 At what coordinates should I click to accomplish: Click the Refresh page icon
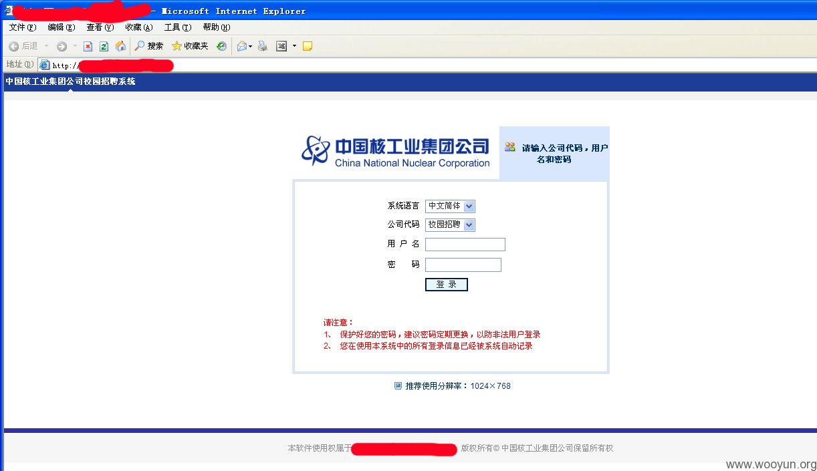104,46
